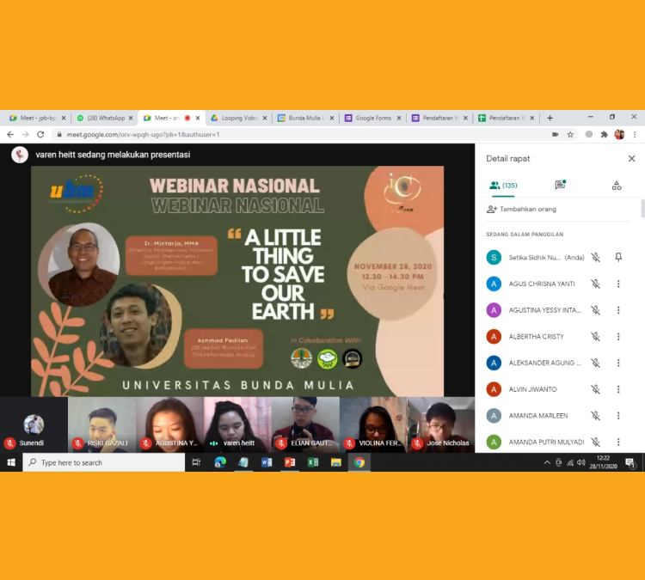Click the teal S avatar of Setika Sidhik
This screenshot has height=580, width=645.
pyautogui.click(x=494, y=257)
